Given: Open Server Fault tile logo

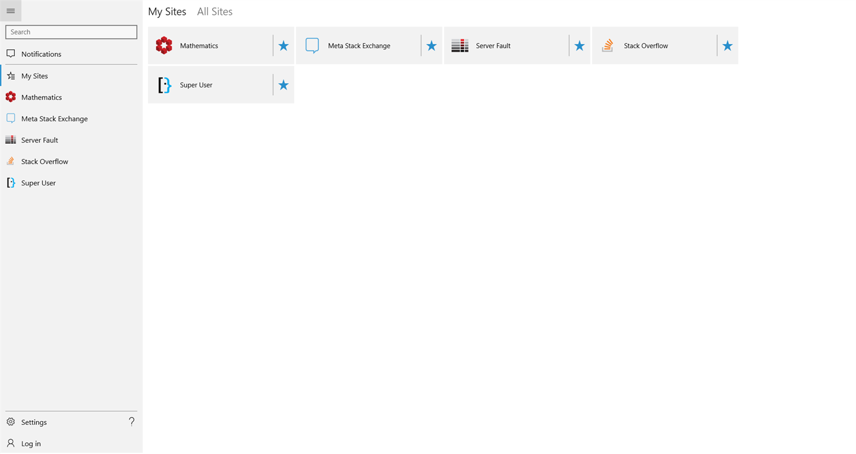Looking at the screenshot, I should pos(460,45).
